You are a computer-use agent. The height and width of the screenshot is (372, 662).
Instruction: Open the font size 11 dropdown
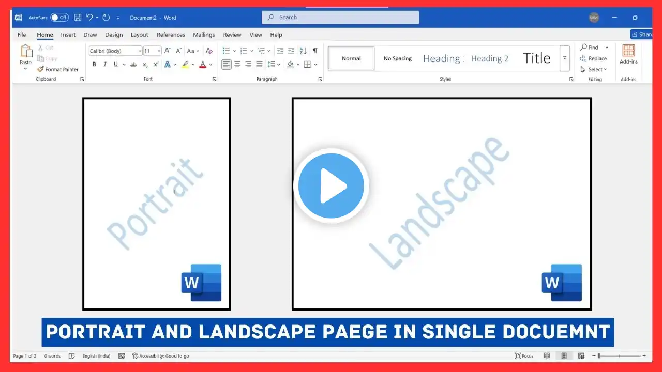pos(159,51)
